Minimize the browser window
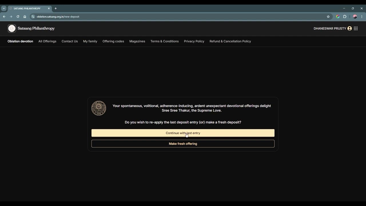The width and height of the screenshot is (366, 206). click(x=344, y=8)
